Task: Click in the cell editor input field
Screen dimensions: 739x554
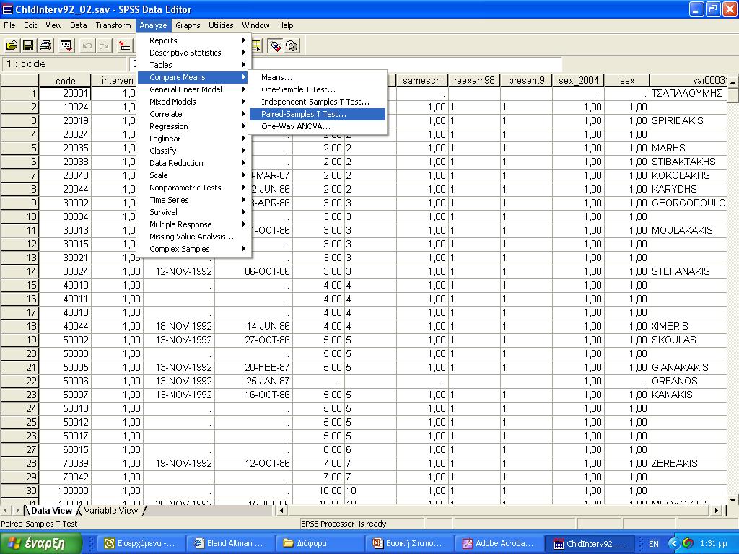Action: click(346, 64)
